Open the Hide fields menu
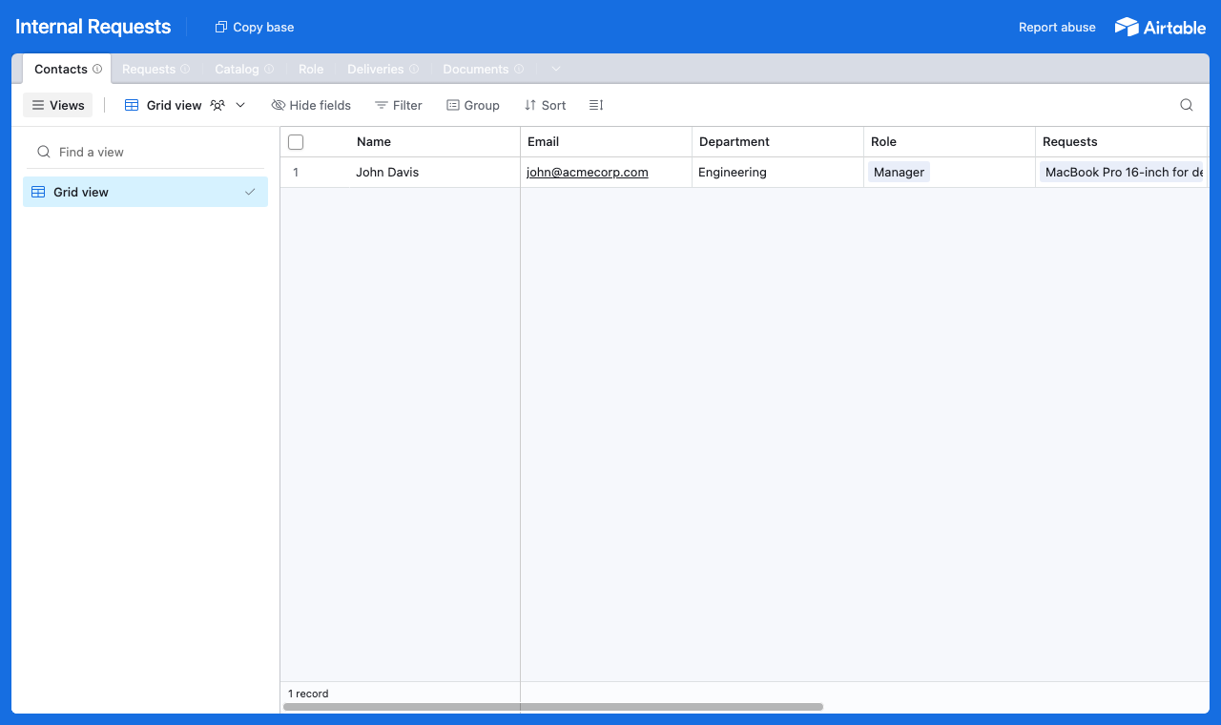The width and height of the screenshot is (1221, 725). [311, 105]
